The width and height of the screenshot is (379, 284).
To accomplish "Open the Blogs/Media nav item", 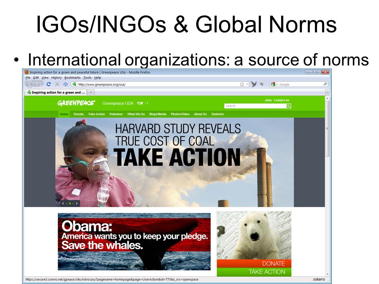I will (x=158, y=114).
